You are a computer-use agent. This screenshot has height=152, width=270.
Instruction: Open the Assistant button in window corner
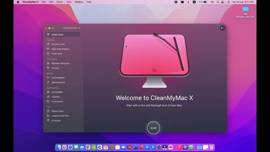(222, 28)
